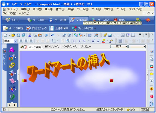
Task: Click the フォントの設定 button
Action: click(83, 28)
